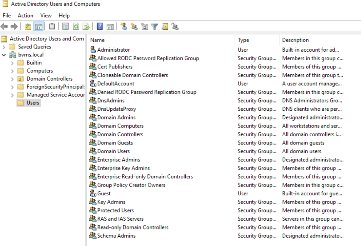This screenshot has height=246, width=361.
Task: Click the Create new user icon
Action: (x=124, y=27)
